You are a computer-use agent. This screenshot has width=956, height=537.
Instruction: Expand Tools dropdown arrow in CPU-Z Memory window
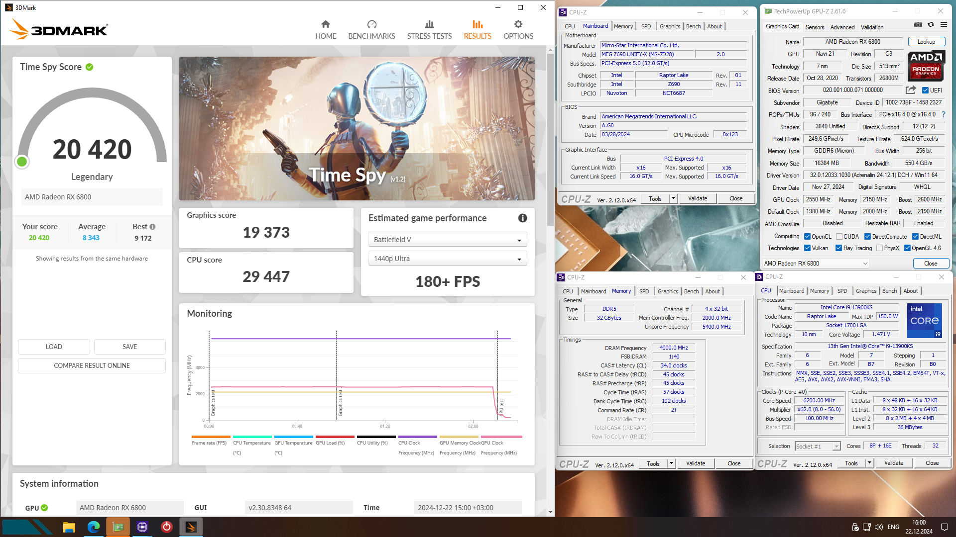(671, 463)
